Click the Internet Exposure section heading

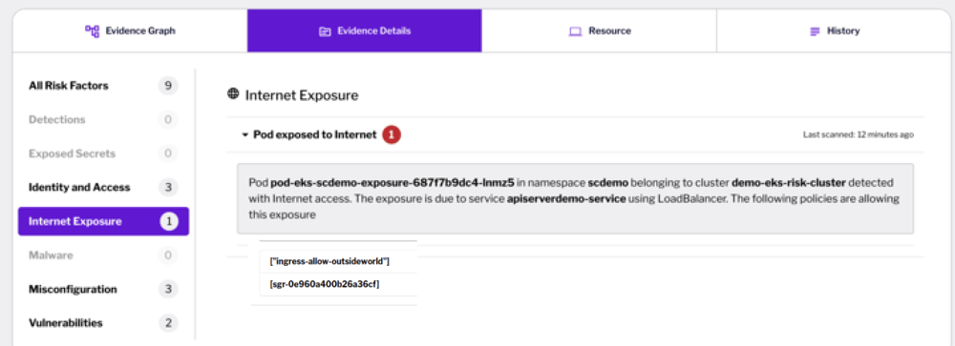tap(302, 95)
